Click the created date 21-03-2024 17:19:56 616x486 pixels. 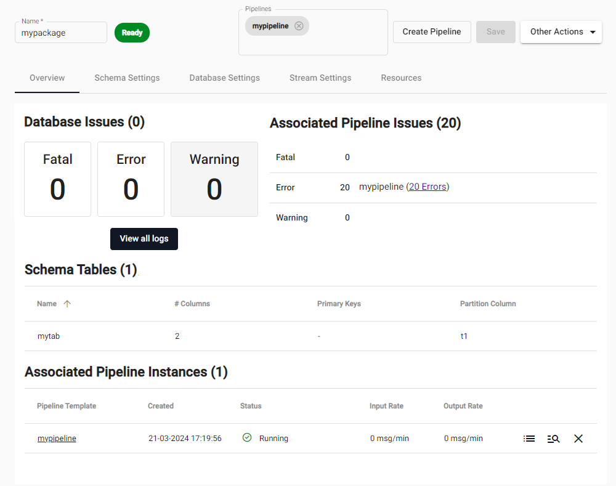tap(185, 439)
